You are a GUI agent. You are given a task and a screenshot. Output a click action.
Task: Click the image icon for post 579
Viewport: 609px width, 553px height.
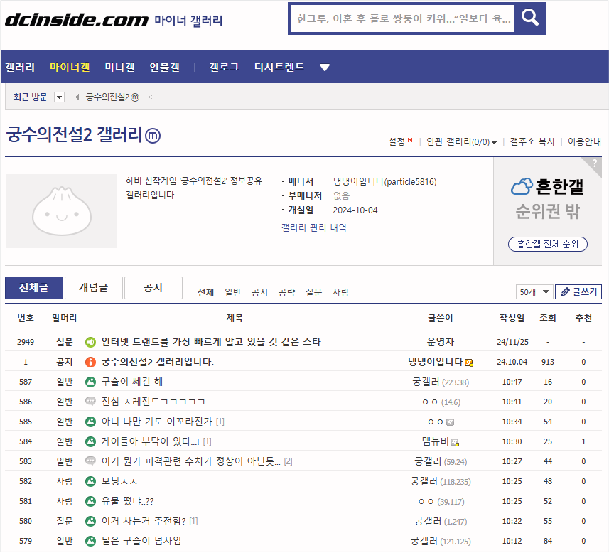[x=90, y=541]
